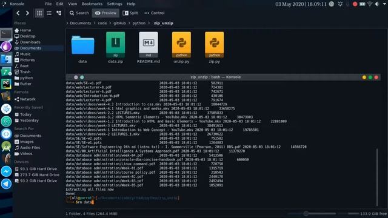Select Documents in Places panel

pos(39,48)
